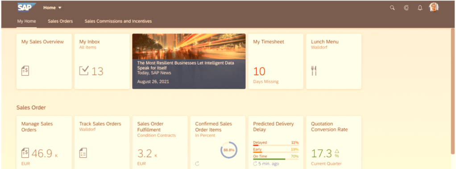Click the 88.8% donut chart

(229, 150)
